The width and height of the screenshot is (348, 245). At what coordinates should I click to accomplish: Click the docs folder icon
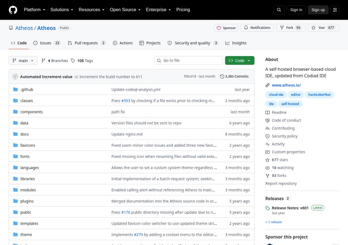15,134
